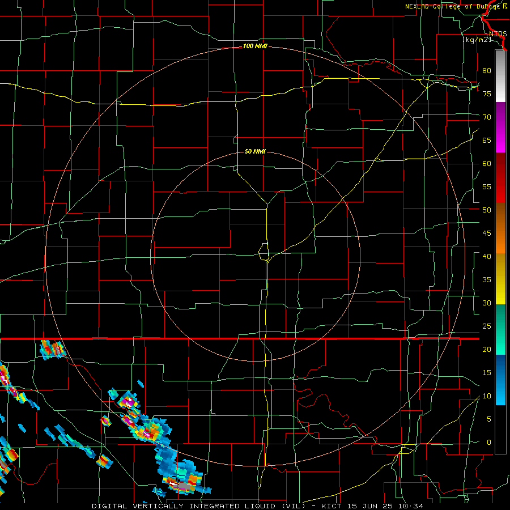
Task: Click the 0 scale label
Action: pyautogui.click(x=489, y=443)
